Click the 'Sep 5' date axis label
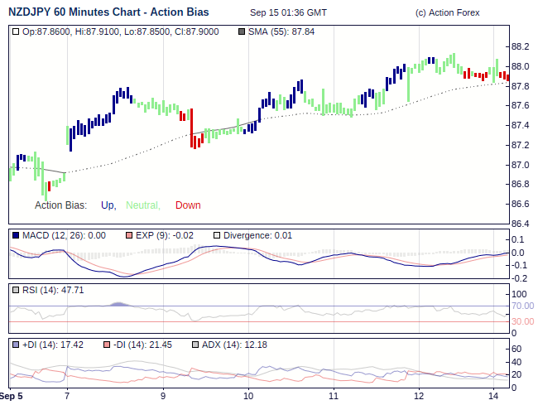Image resolution: width=538 pixels, height=405 pixels. coord(11,396)
